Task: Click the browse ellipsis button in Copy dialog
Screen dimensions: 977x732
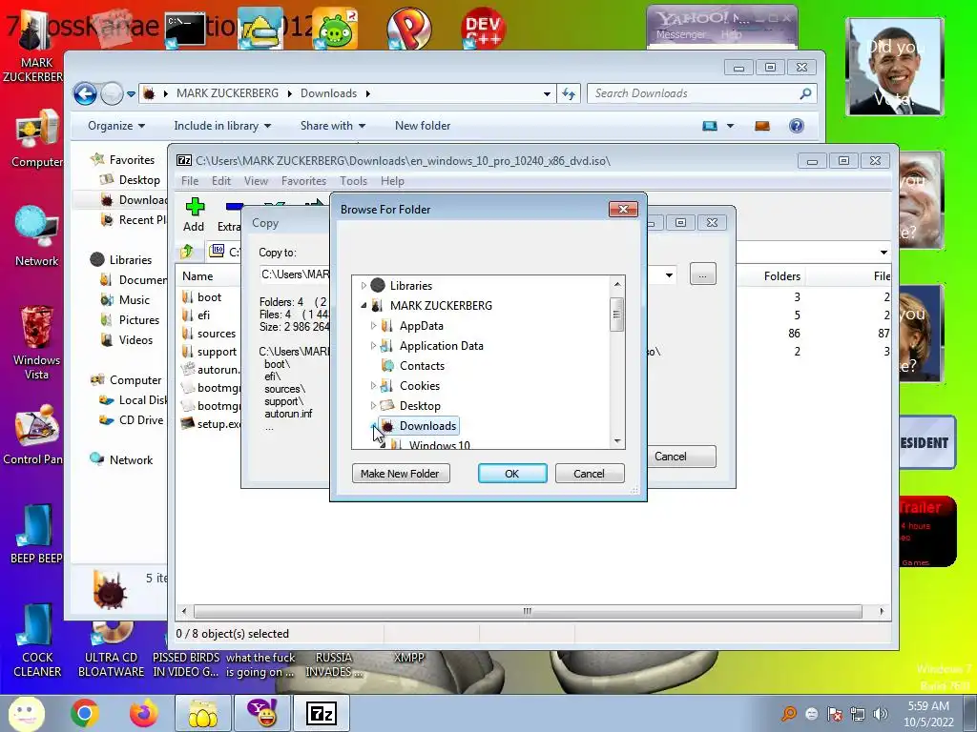Action: pos(703,274)
